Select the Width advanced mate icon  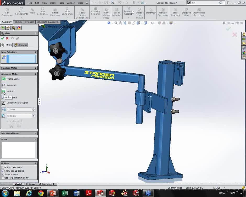coord(4,91)
